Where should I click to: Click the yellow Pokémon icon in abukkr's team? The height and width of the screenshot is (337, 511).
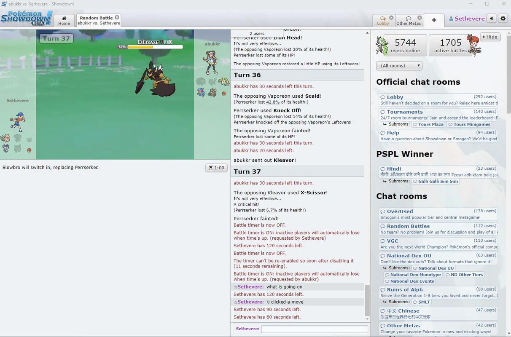[x=223, y=81]
